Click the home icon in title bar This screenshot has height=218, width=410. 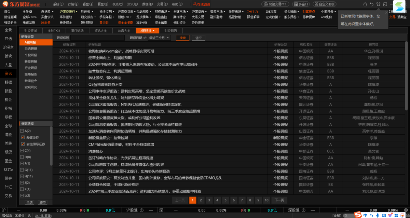click(x=365, y=4)
